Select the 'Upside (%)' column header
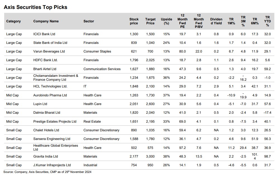This screenshot has width=276, height=176. pos(166,21)
